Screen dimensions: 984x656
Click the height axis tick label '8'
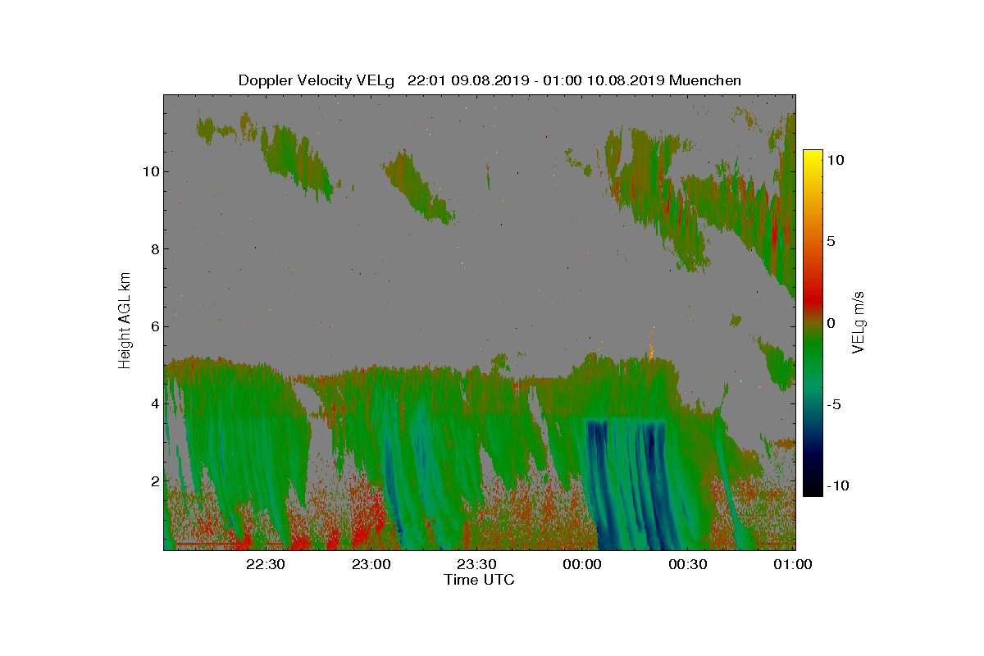click(153, 248)
